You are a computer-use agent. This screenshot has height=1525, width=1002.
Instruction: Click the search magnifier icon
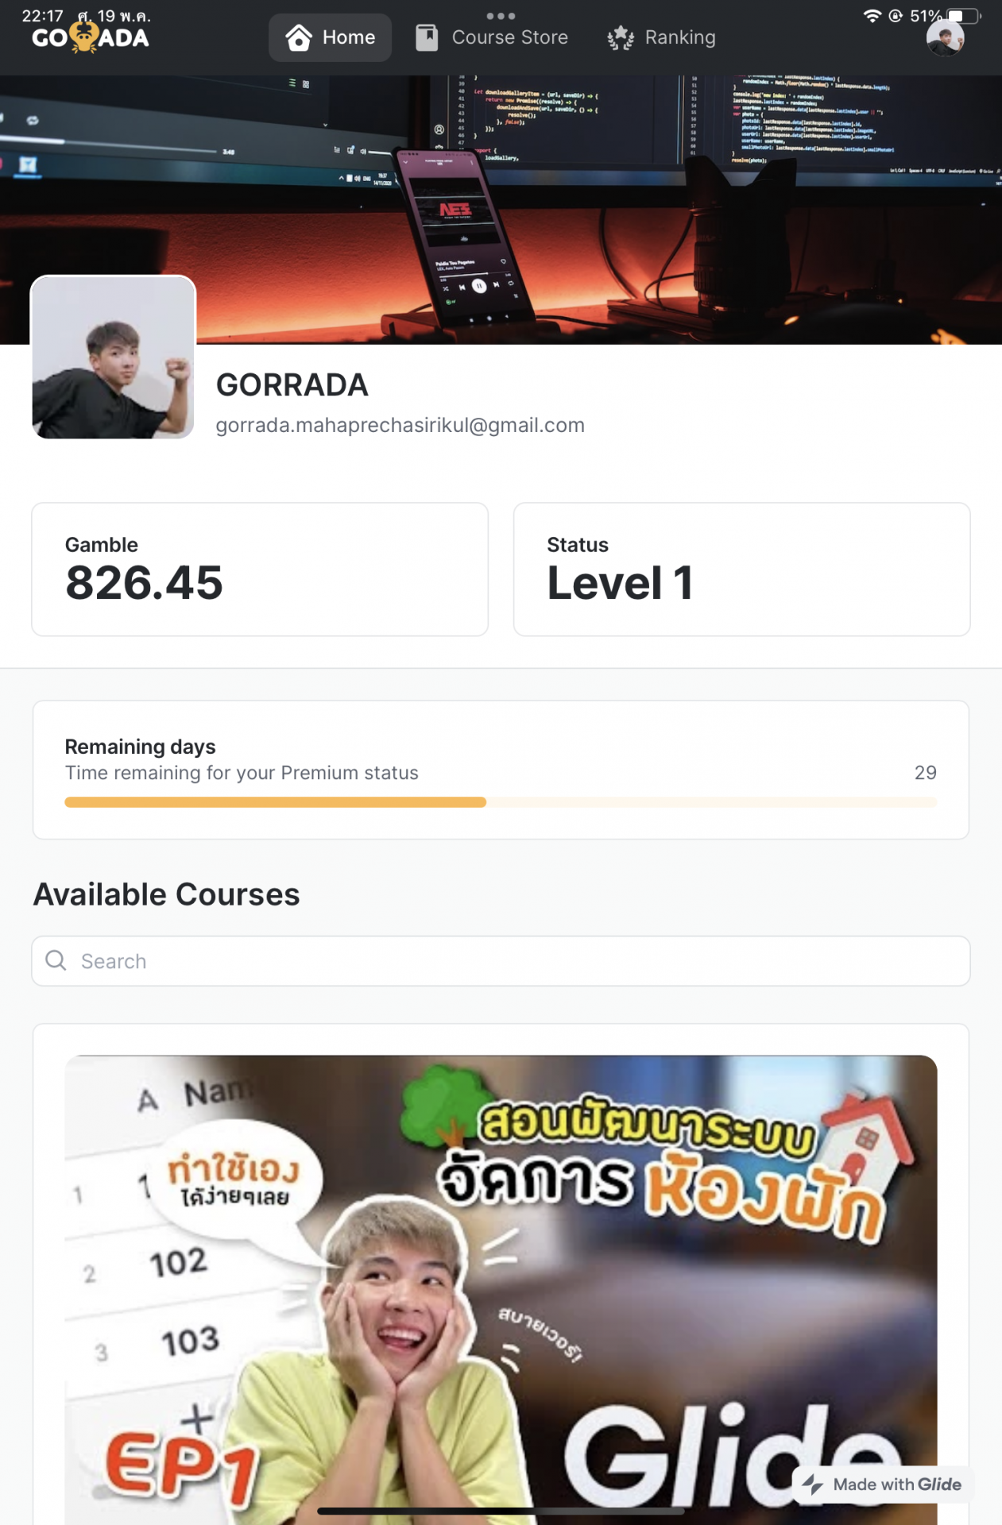click(x=56, y=960)
